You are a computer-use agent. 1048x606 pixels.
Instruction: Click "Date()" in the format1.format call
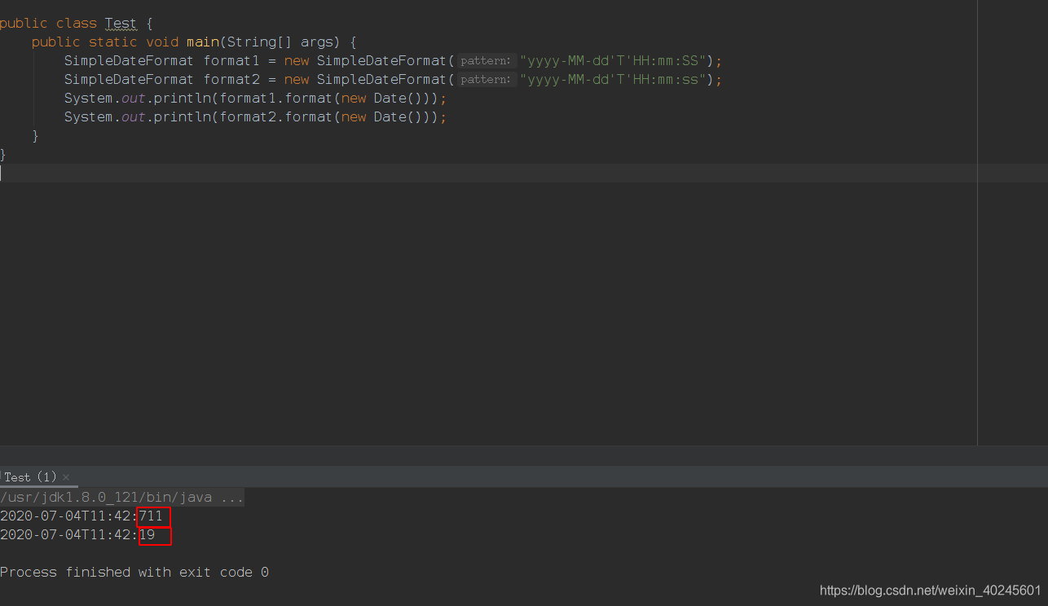point(399,99)
